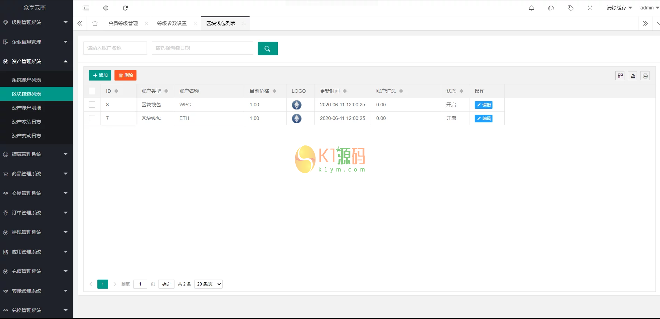Check the select-all header checkbox
The image size is (660, 319).
(x=92, y=91)
